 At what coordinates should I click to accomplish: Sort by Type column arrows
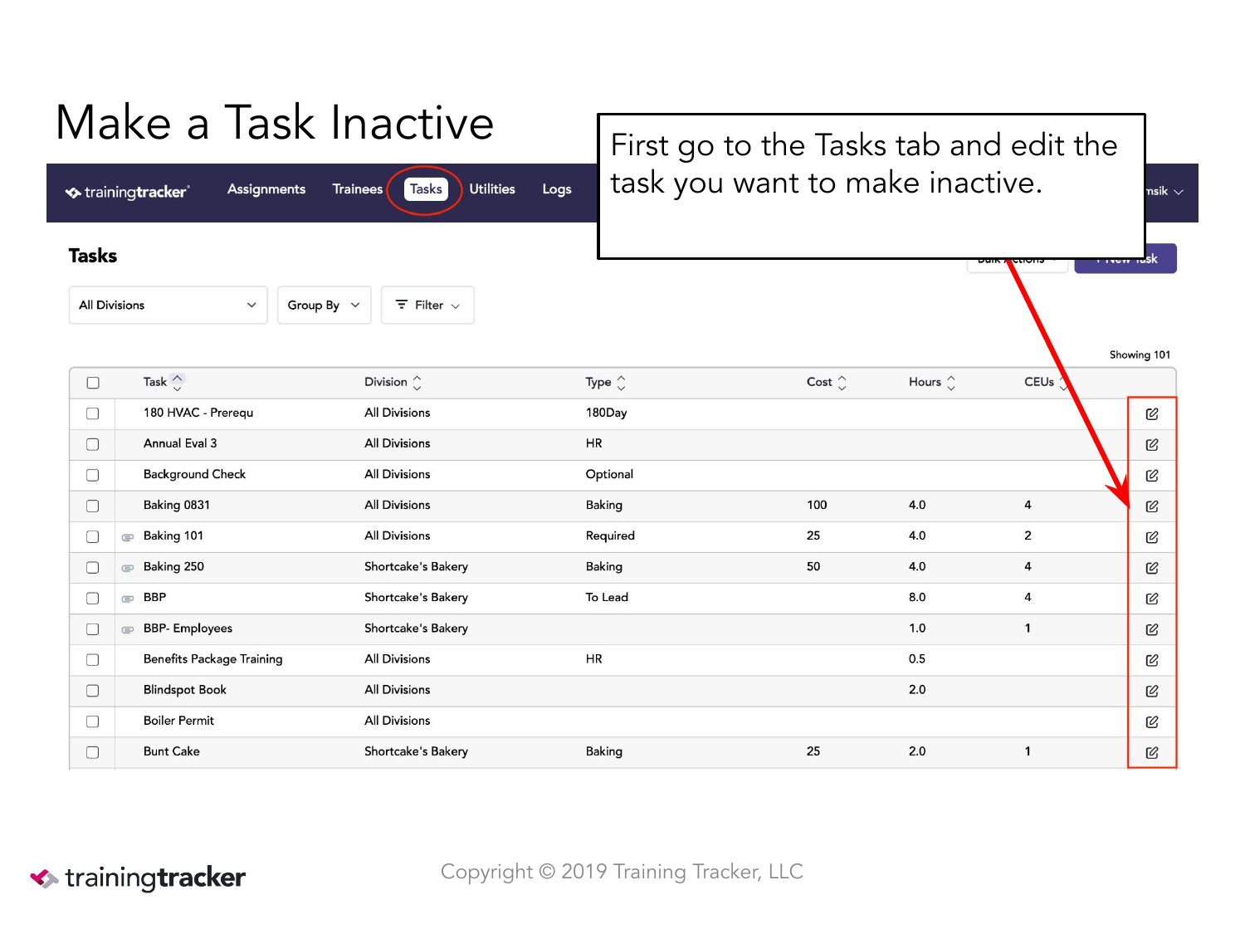click(x=621, y=382)
